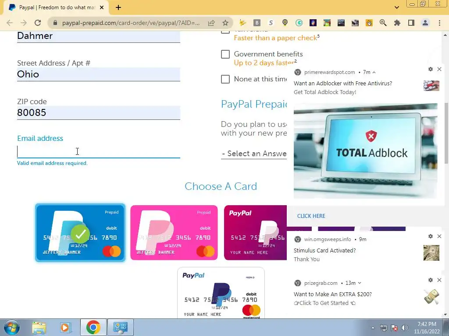Open settings for primerewardspot notification
The height and width of the screenshot is (336, 449).
click(x=431, y=69)
